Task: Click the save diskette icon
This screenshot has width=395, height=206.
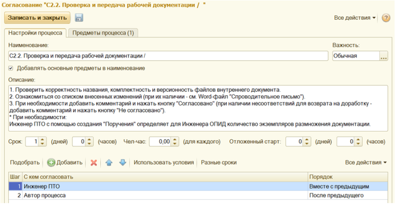Action: 79,18
